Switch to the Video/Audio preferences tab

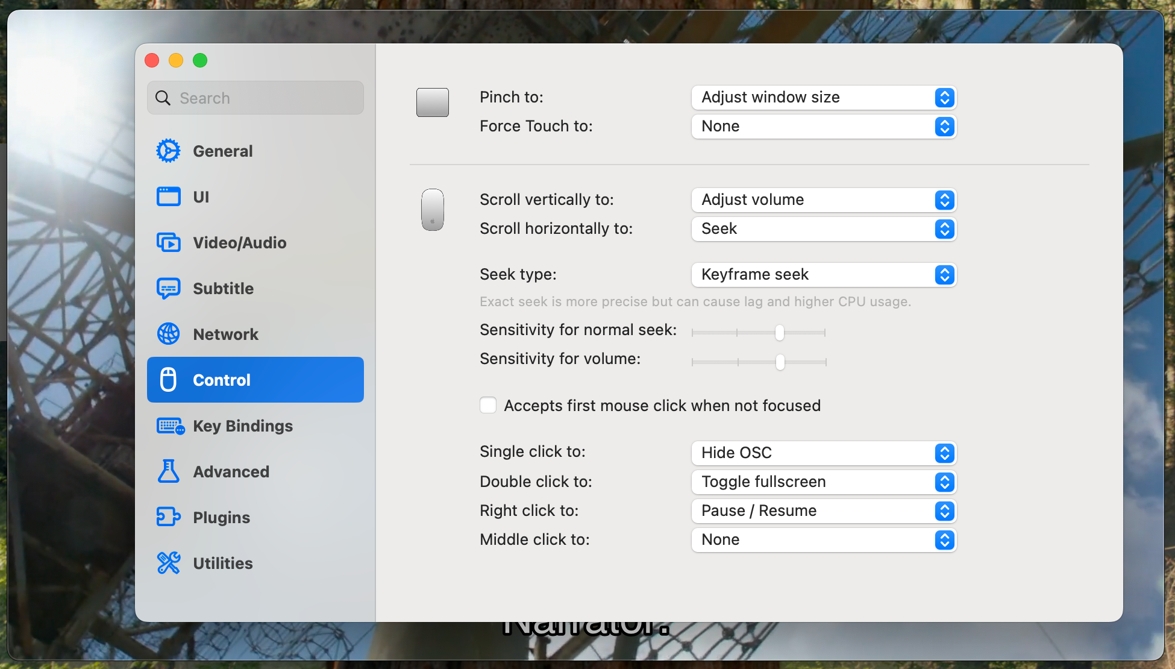pos(255,242)
